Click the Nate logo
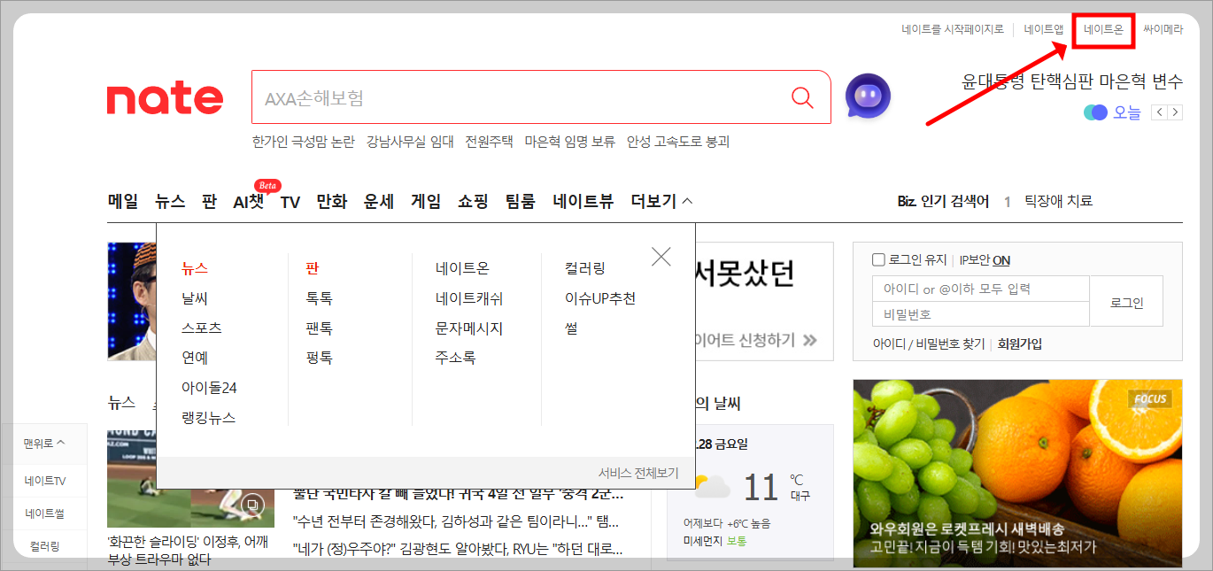The image size is (1213, 571). tap(165, 100)
